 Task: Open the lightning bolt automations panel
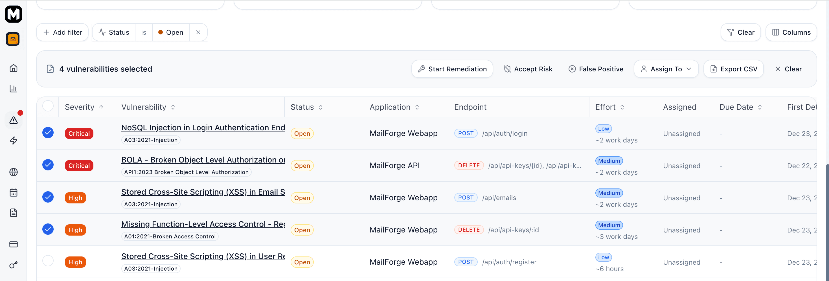point(13,140)
